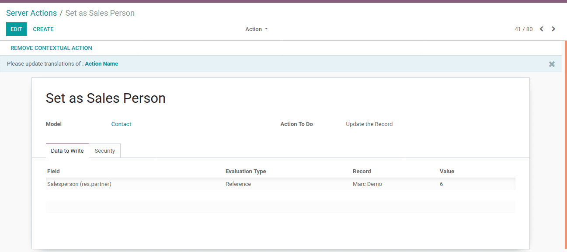Open the Contact model link
The image size is (567, 252).
[x=121, y=124]
